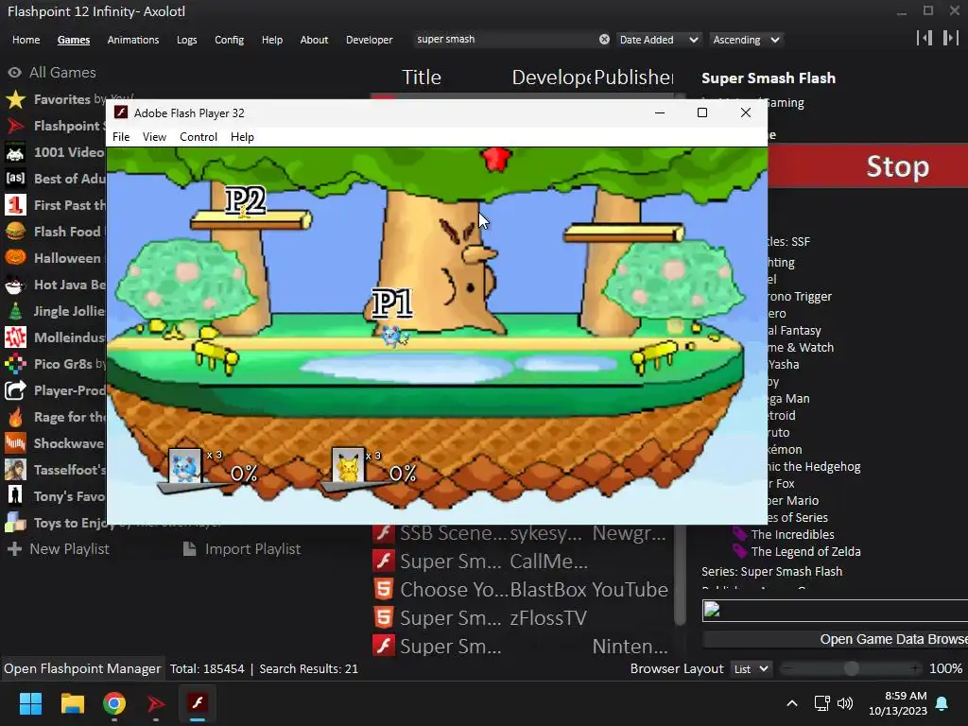This screenshot has width=968, height=726.
Task: Click the Flash icon beside SSB Scene row
Action: [384, 533]
